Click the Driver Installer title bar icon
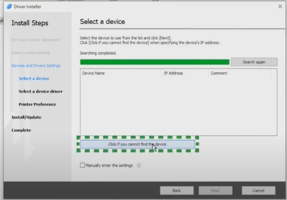Screen dimensions: 287x200 tap(10, 6)
